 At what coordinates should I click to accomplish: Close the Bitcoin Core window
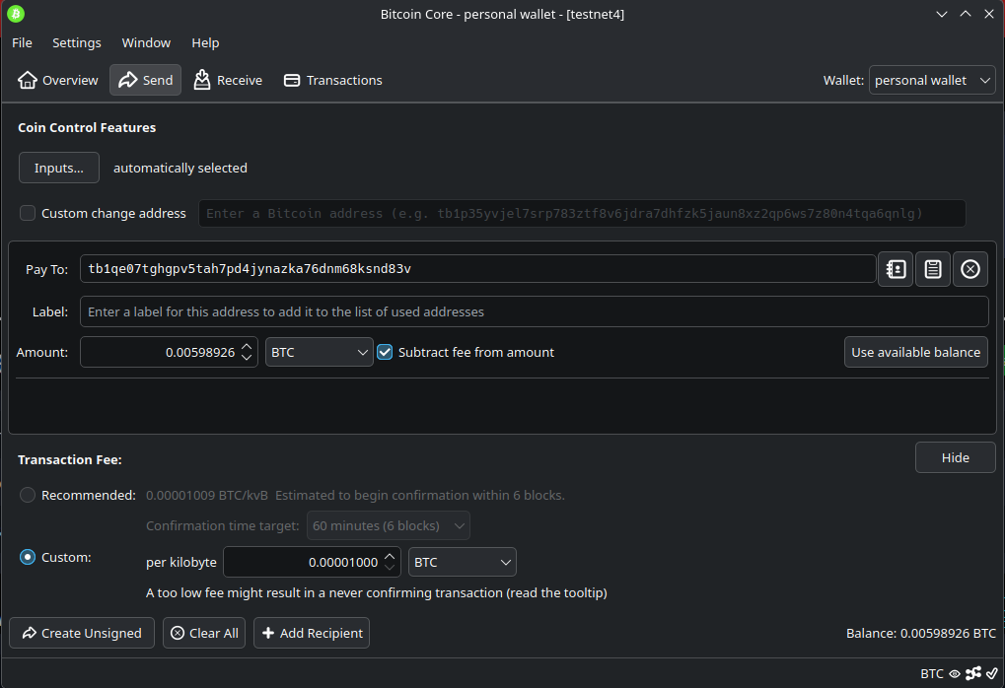point(989,14)
